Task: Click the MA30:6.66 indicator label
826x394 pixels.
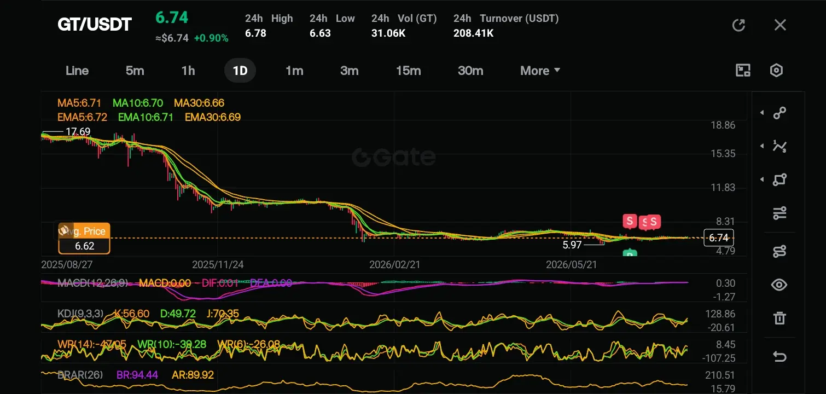Action: click(199, 103)
